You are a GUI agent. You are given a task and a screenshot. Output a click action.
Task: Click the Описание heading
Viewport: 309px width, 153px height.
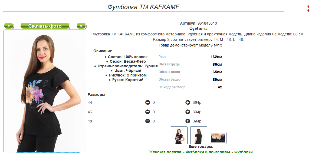[103, 51]
